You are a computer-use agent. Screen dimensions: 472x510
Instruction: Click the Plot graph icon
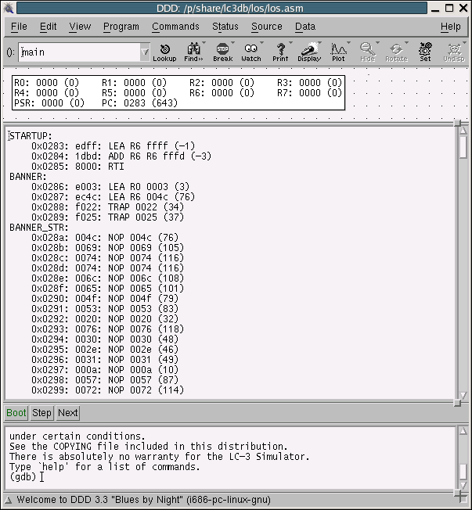tap(338, 52)
